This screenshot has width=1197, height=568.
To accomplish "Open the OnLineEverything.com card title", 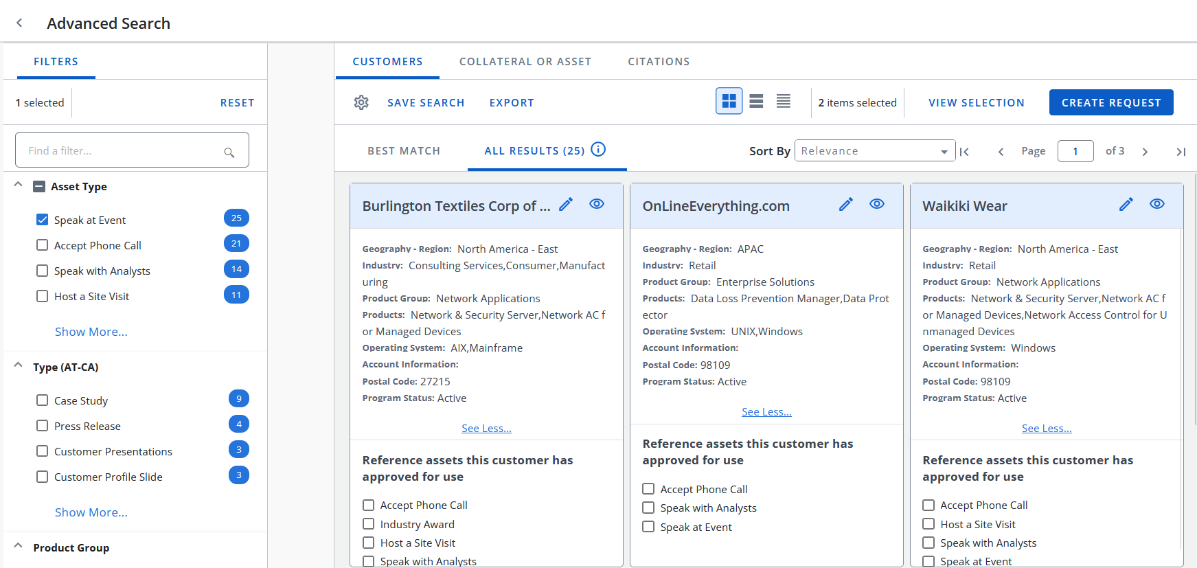I will click(x=716, y=206).
